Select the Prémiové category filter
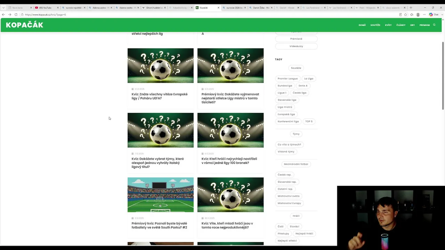The height and width of the screenshot is (250, 445). (x=296, y=39)
